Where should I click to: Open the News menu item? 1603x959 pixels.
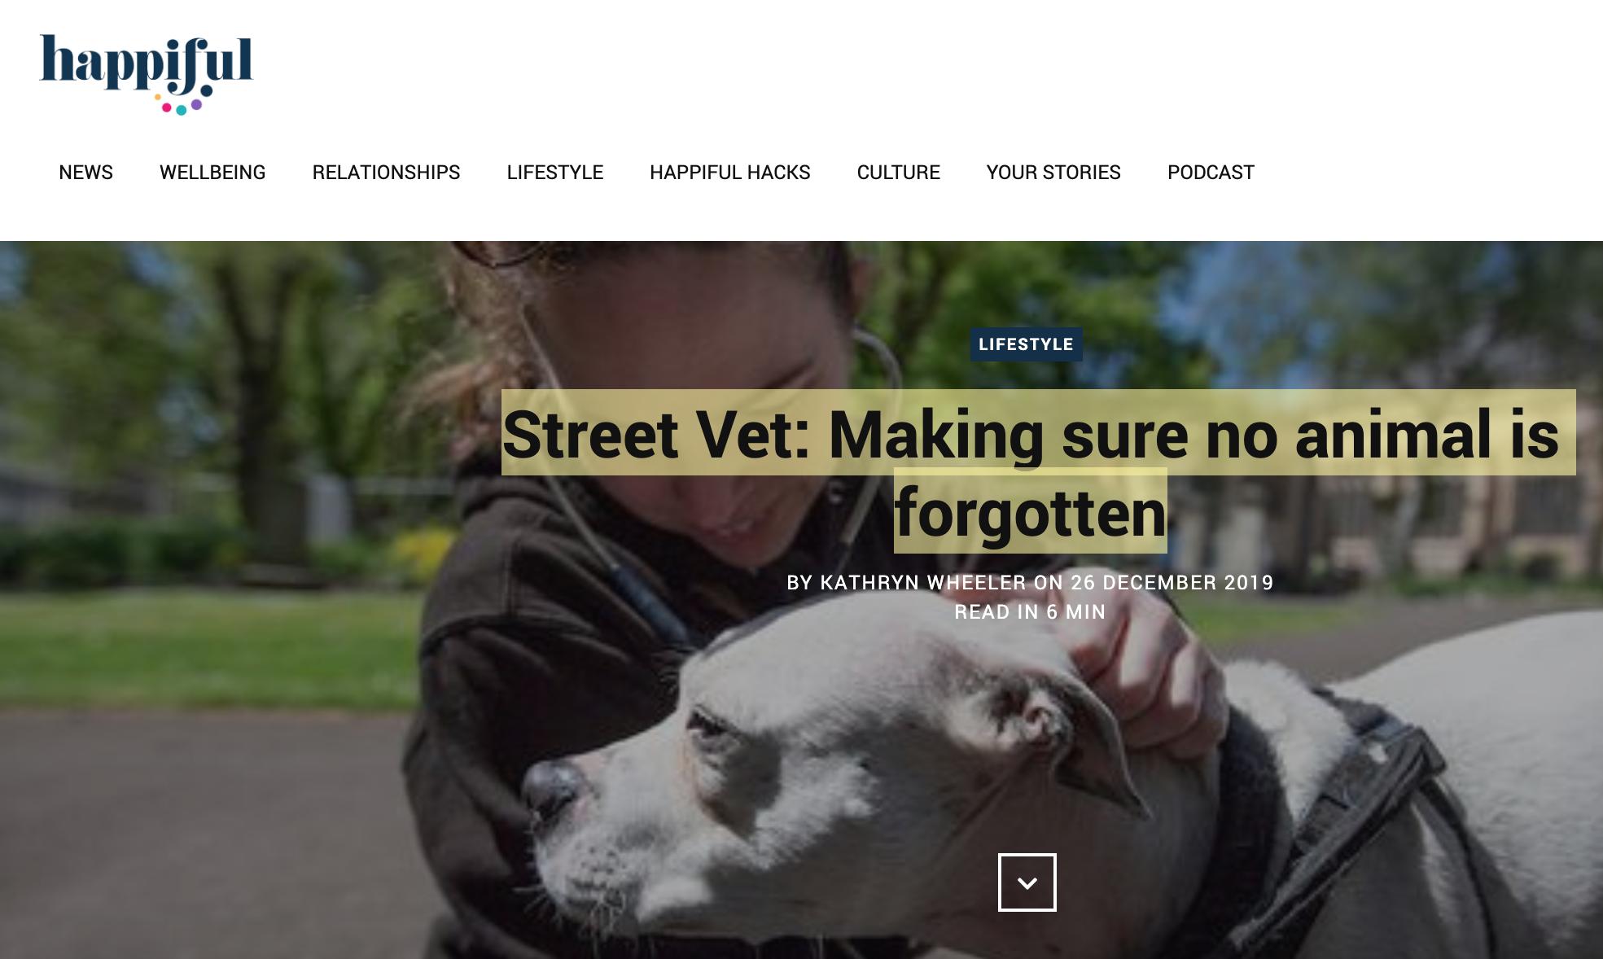85,173
